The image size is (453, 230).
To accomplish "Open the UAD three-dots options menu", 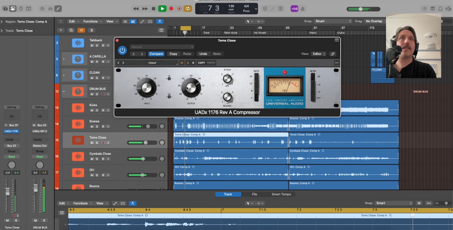I will point(337,63).
